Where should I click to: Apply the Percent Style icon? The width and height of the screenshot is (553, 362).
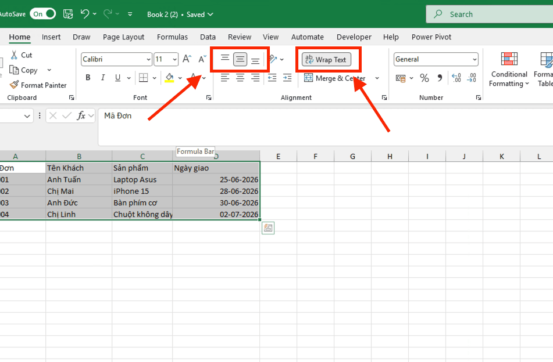424,78
